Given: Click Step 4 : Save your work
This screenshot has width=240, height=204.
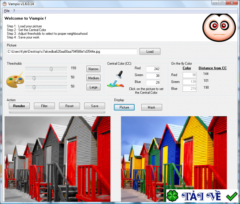Looking at the screenshot, I should pyautogui.click(x=23, y=37).
